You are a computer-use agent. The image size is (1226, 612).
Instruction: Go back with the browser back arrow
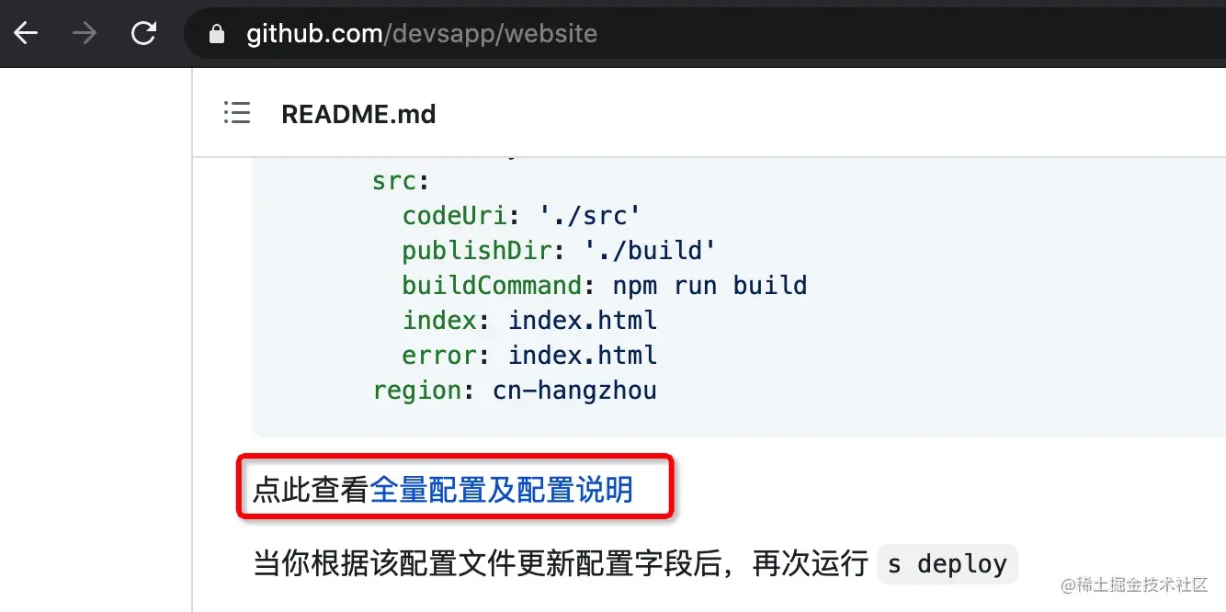click(x=26, y=34)
